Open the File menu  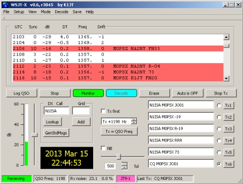[6, 12]
